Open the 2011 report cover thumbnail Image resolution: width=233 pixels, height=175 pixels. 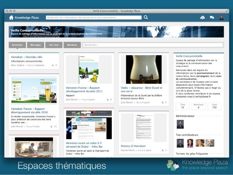pyautogui.click(x=89, y=69)
